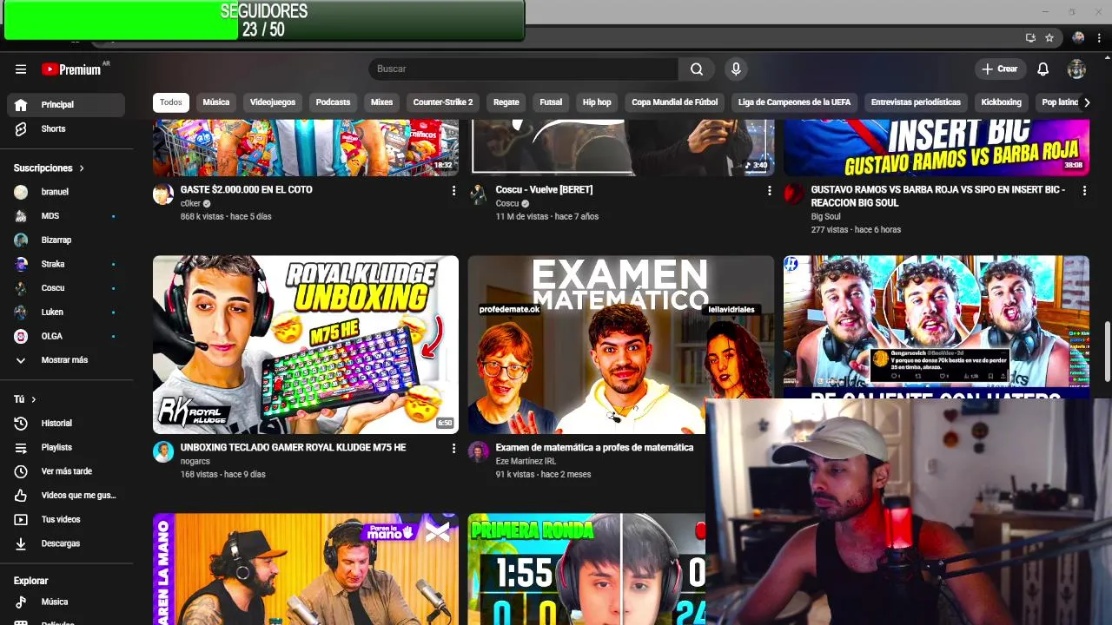Image resolution: width=1112 pixels, height=625 pixels.
Task: Click the Buscar search field
Action: click(523, 69)
